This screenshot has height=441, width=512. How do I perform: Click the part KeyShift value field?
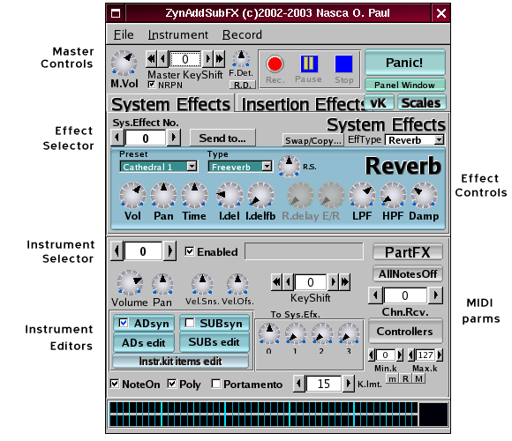tap(310, 282)
